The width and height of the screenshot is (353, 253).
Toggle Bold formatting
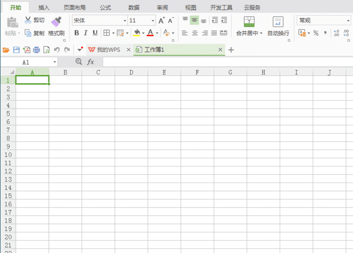pos(76,33)
